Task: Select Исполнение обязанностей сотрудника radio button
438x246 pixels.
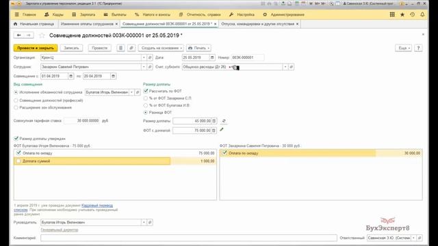Action: [16, 92]
